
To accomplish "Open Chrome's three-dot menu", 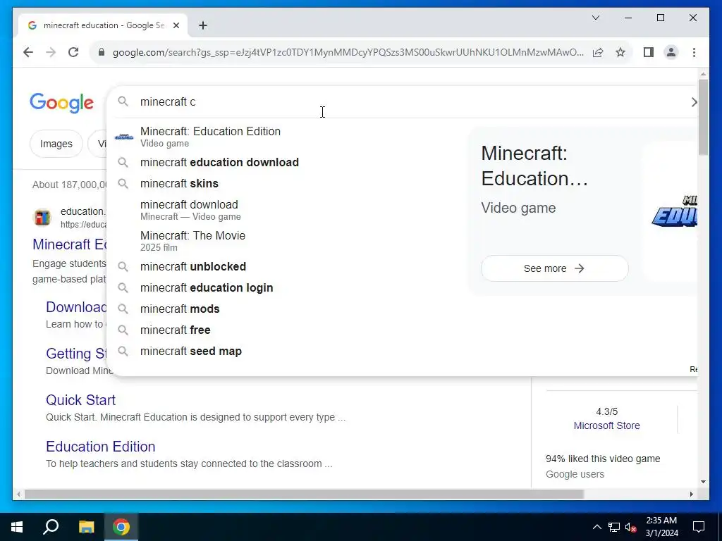I will point(694,52).
